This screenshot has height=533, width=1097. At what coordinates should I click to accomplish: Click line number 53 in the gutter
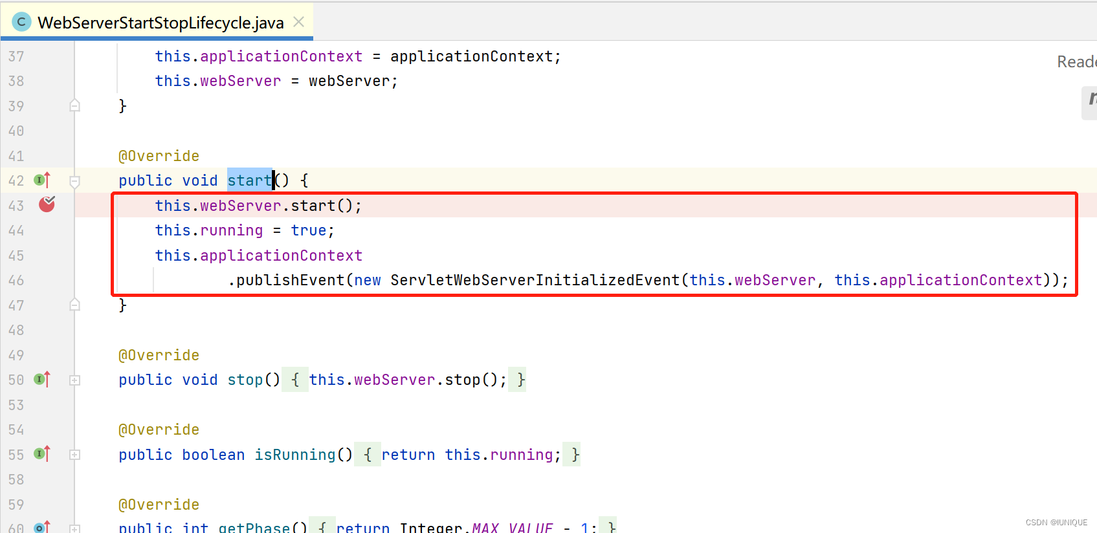[x=16, y=405]
